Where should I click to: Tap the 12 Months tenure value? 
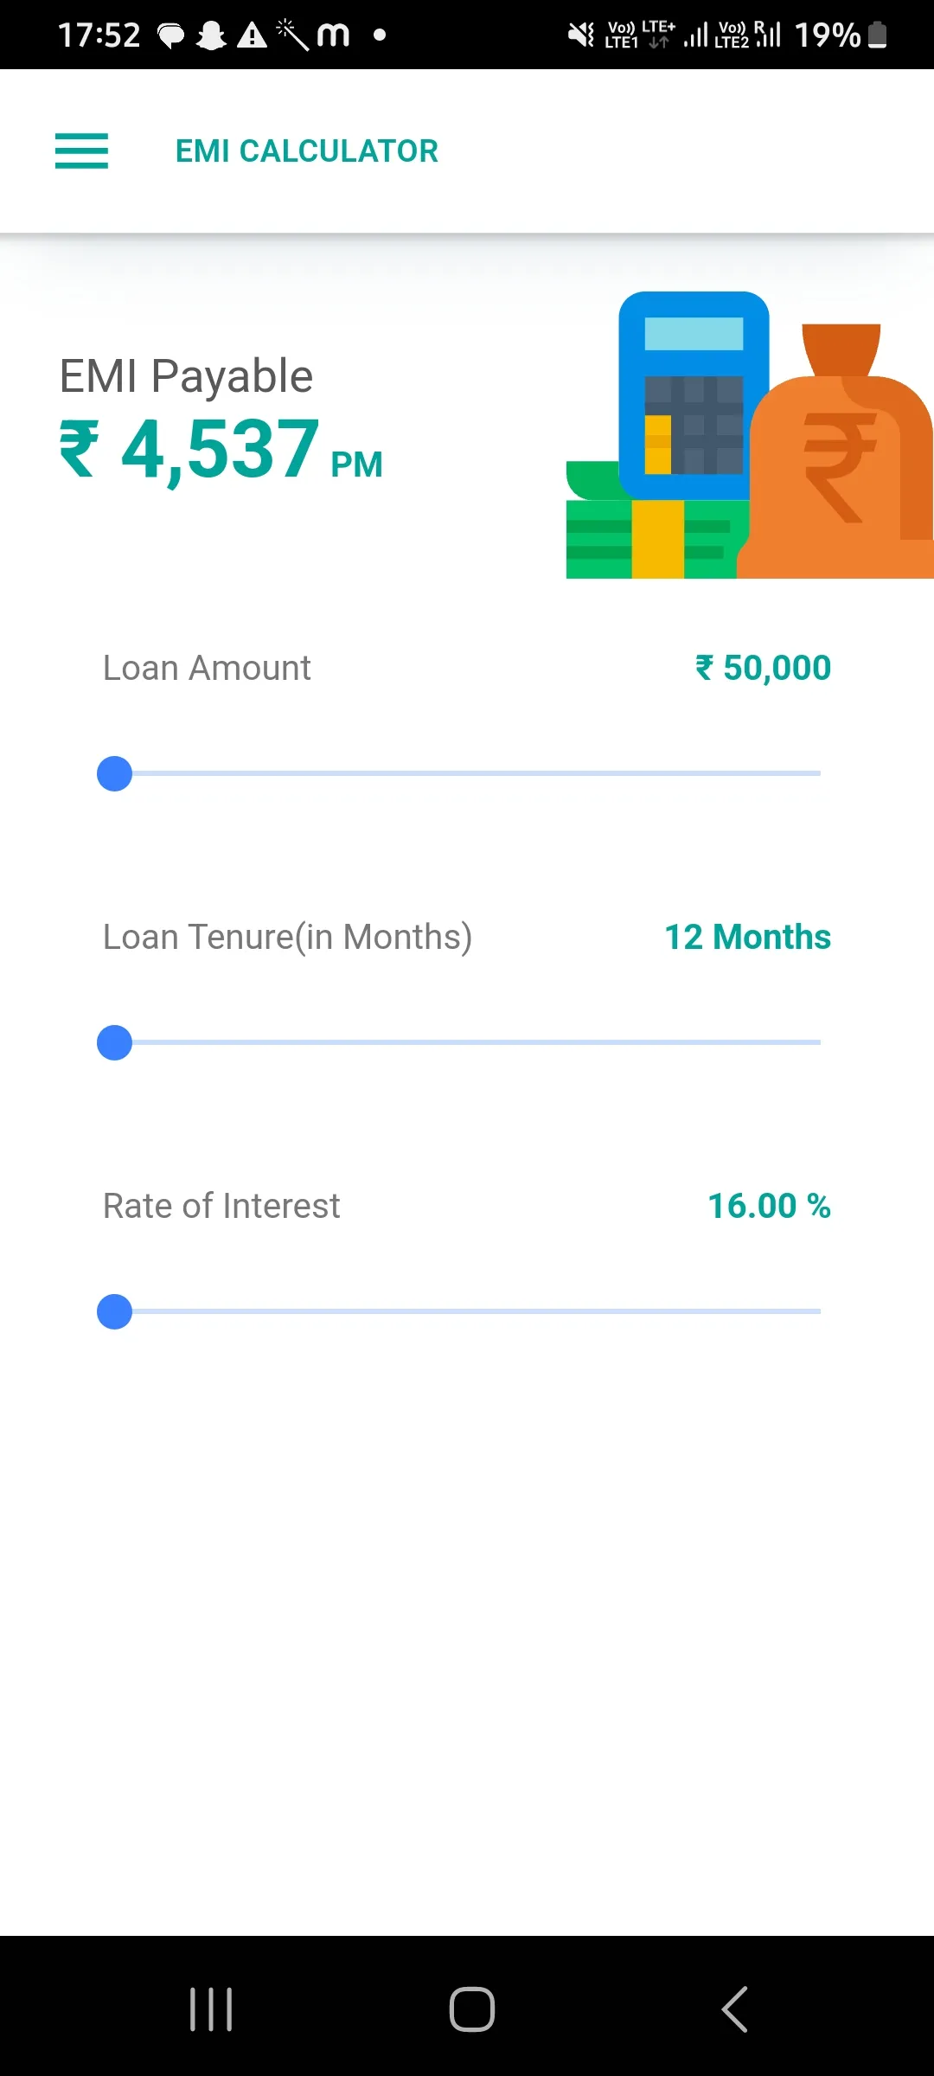(747, 937)
